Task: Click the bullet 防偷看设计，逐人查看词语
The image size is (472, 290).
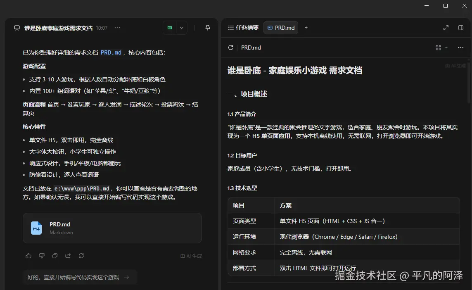Action: coord(64,175)
